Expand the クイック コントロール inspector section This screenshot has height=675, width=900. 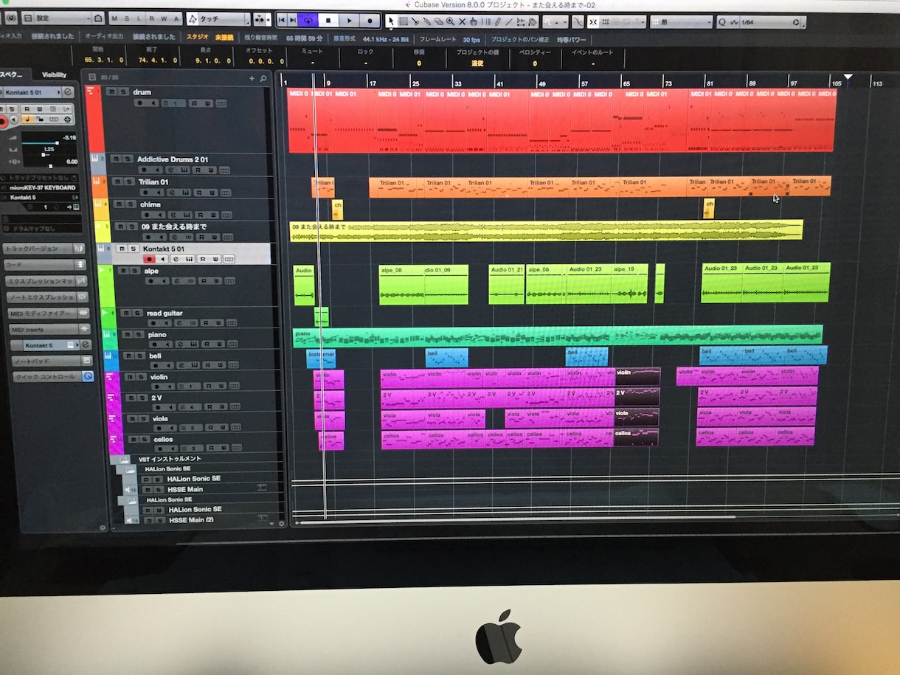tap(53, 376)
